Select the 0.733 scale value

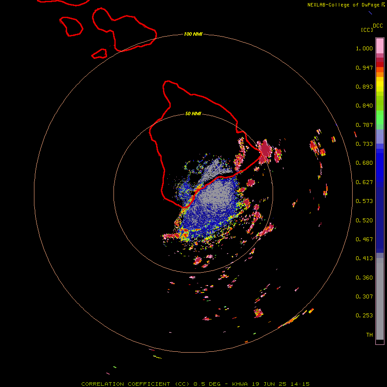[x=364, y=144]
